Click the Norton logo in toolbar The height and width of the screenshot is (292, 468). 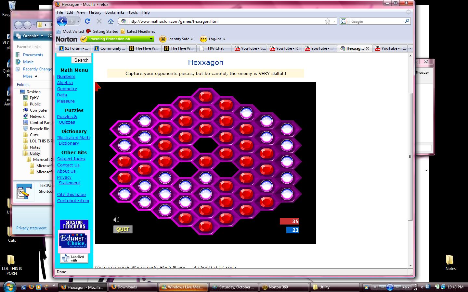point(67,39)
